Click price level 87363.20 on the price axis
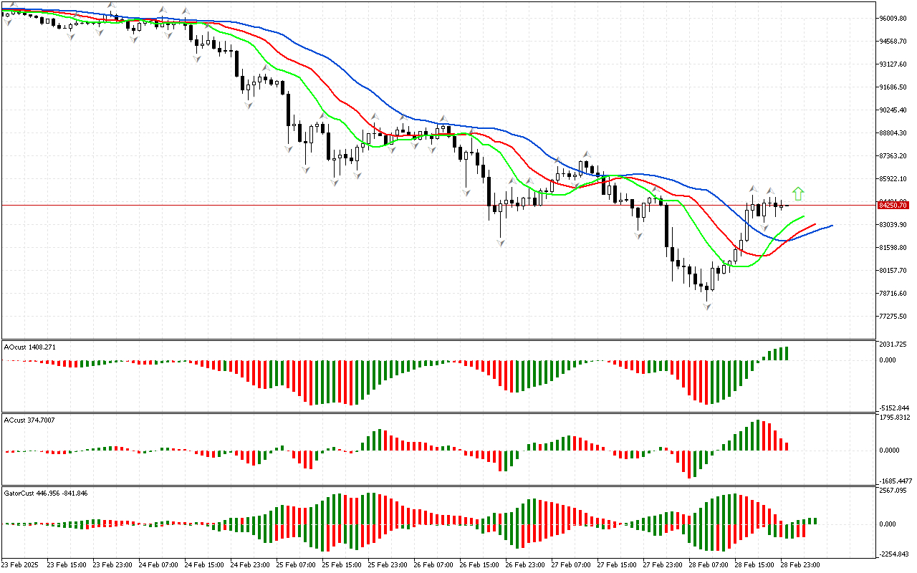Viewport: 917px width, 573px height. point(893,156)
